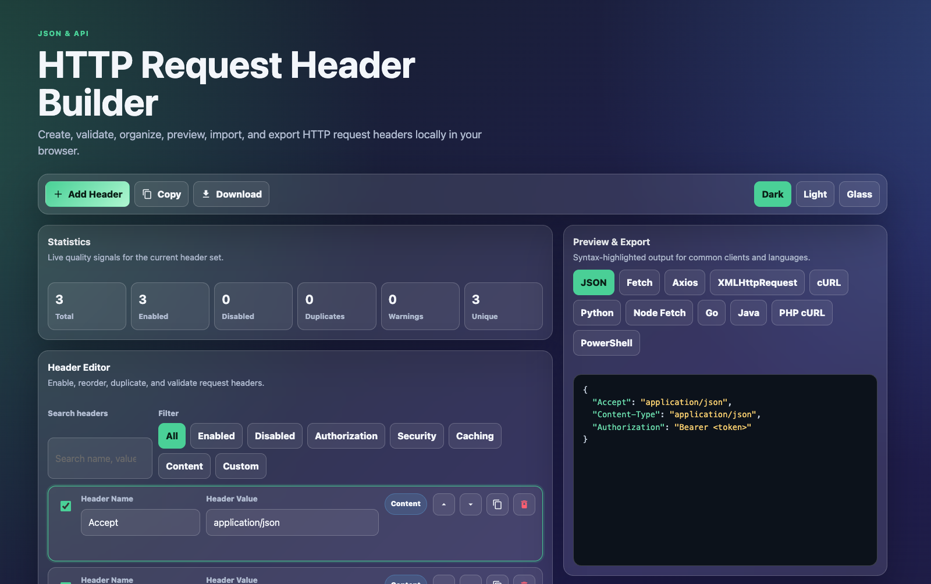Image resolution: width=931 pixels, height=584 pixels.
Task: Select the Java export tab
Action: pos(748,313)
